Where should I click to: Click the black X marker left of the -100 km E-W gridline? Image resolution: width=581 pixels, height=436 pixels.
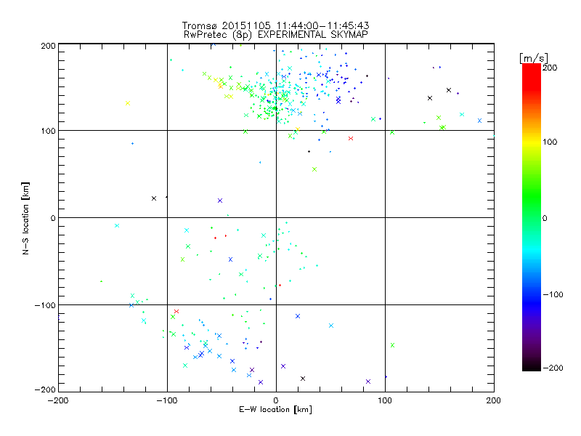tap(154, 198)
